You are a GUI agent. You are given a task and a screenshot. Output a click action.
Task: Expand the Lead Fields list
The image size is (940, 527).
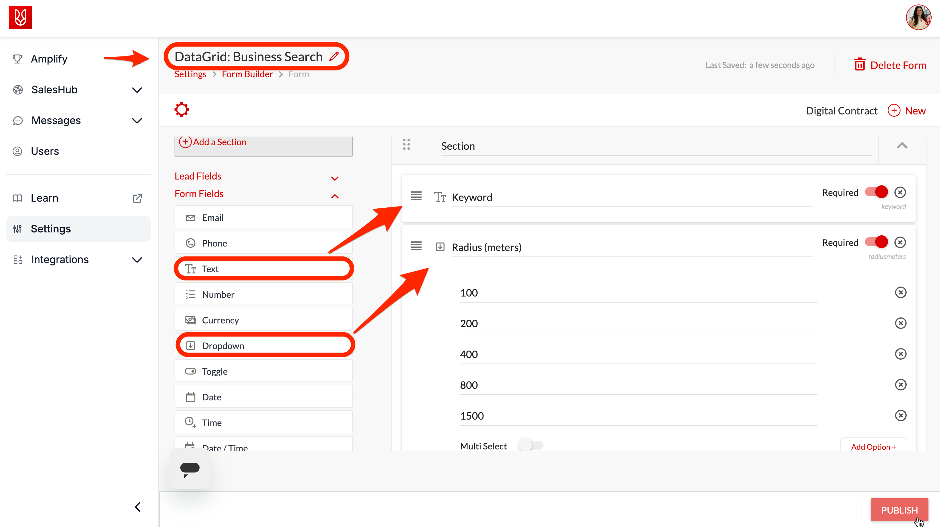click(x=335, y=178)
